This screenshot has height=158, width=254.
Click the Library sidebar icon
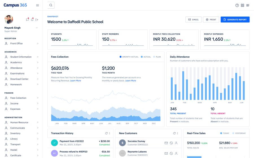pyautogui.click(x=6, y=139)
